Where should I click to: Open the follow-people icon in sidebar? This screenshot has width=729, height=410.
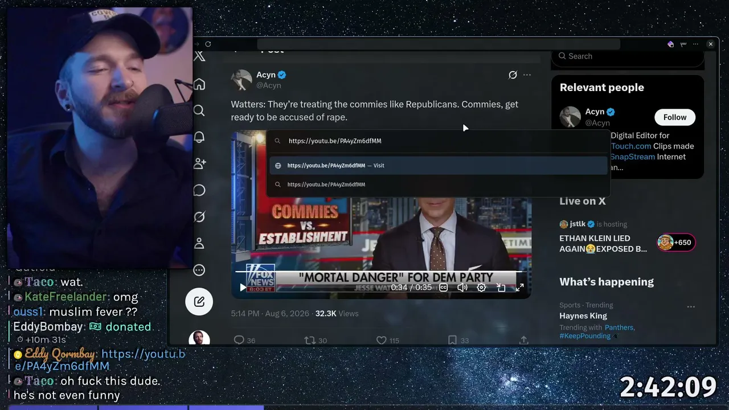pyautogui.click(x=199, y=163)
